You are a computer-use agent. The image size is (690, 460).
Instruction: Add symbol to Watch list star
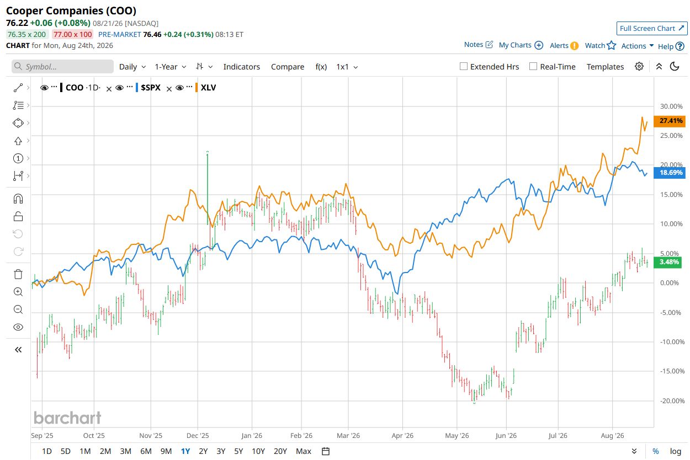click(601, 46)
